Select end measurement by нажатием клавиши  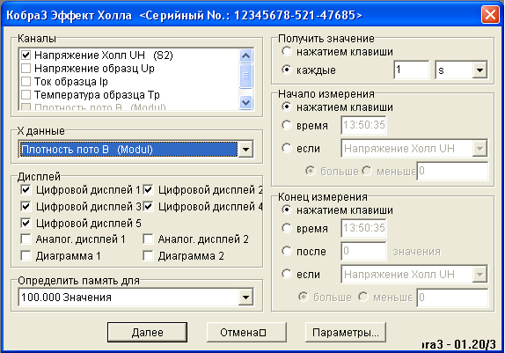pyautogui.click(x=287, y=210)
